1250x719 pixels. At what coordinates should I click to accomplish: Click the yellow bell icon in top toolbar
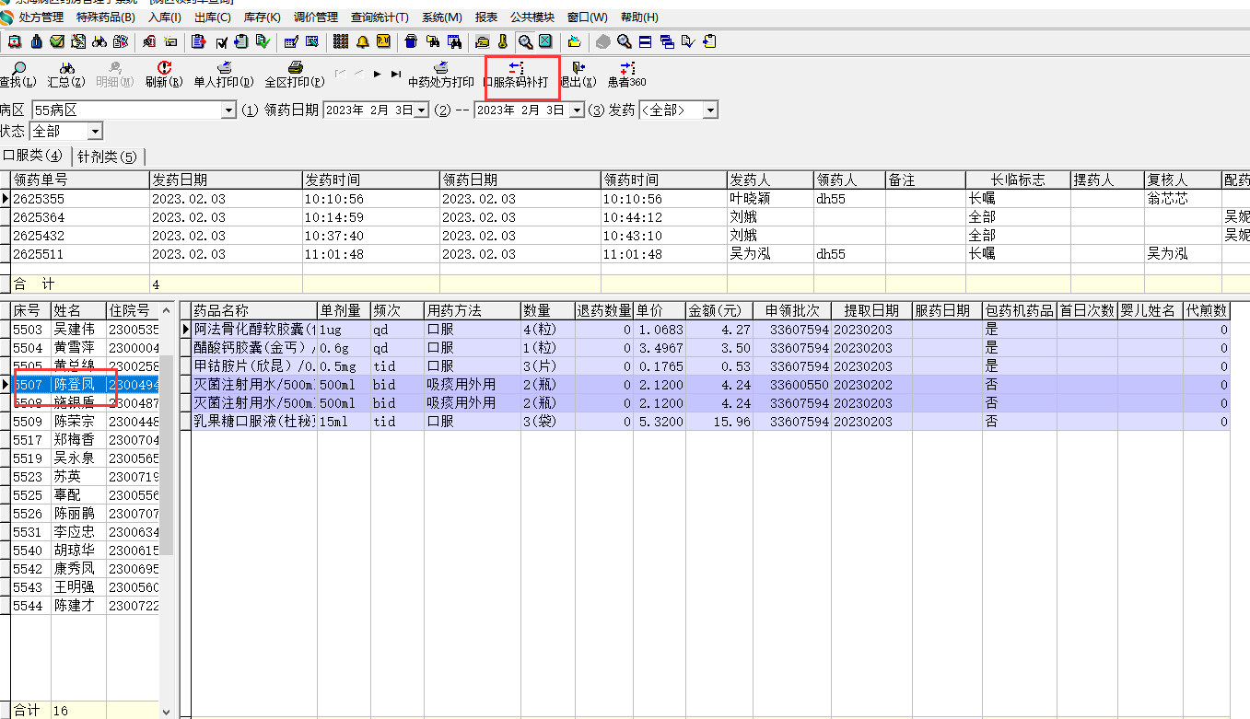[362, 41]
